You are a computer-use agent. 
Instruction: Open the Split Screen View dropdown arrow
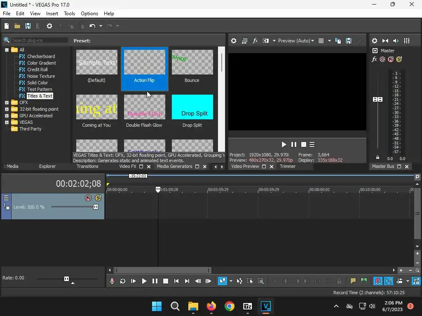point(274,41)
